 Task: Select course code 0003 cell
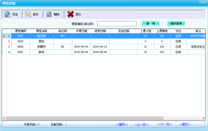click(x=21, y=41)
